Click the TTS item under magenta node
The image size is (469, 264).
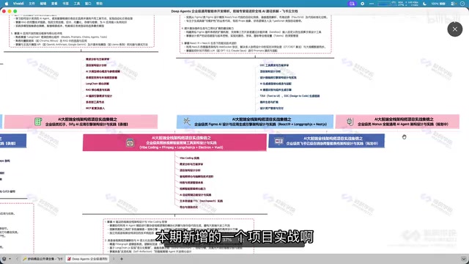point(201,201)
